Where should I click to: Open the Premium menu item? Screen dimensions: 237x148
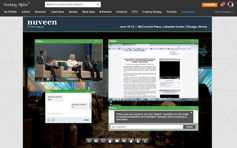point(105,12)
